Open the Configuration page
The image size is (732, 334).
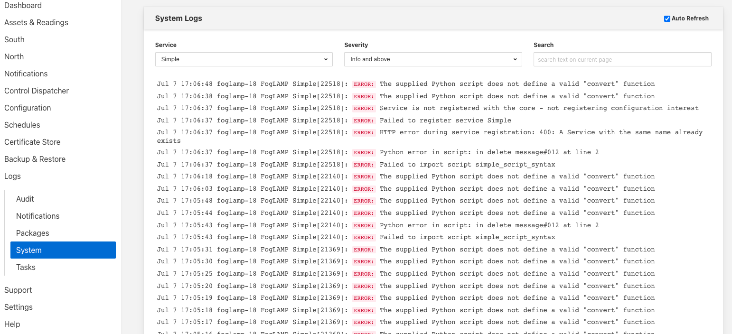pos(27,108)
